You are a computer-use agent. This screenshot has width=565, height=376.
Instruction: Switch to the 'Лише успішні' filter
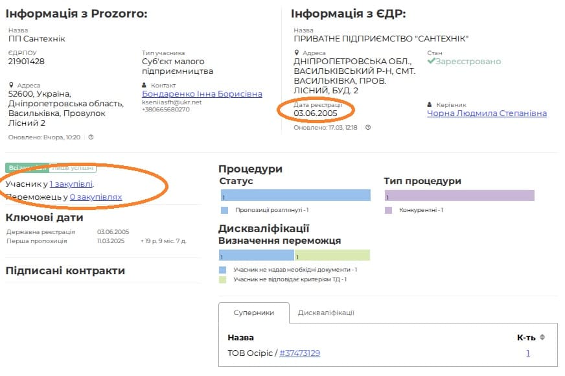tap(73, 169)
